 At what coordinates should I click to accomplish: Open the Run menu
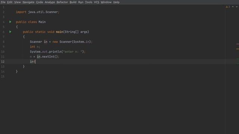[x=81, y=2]
